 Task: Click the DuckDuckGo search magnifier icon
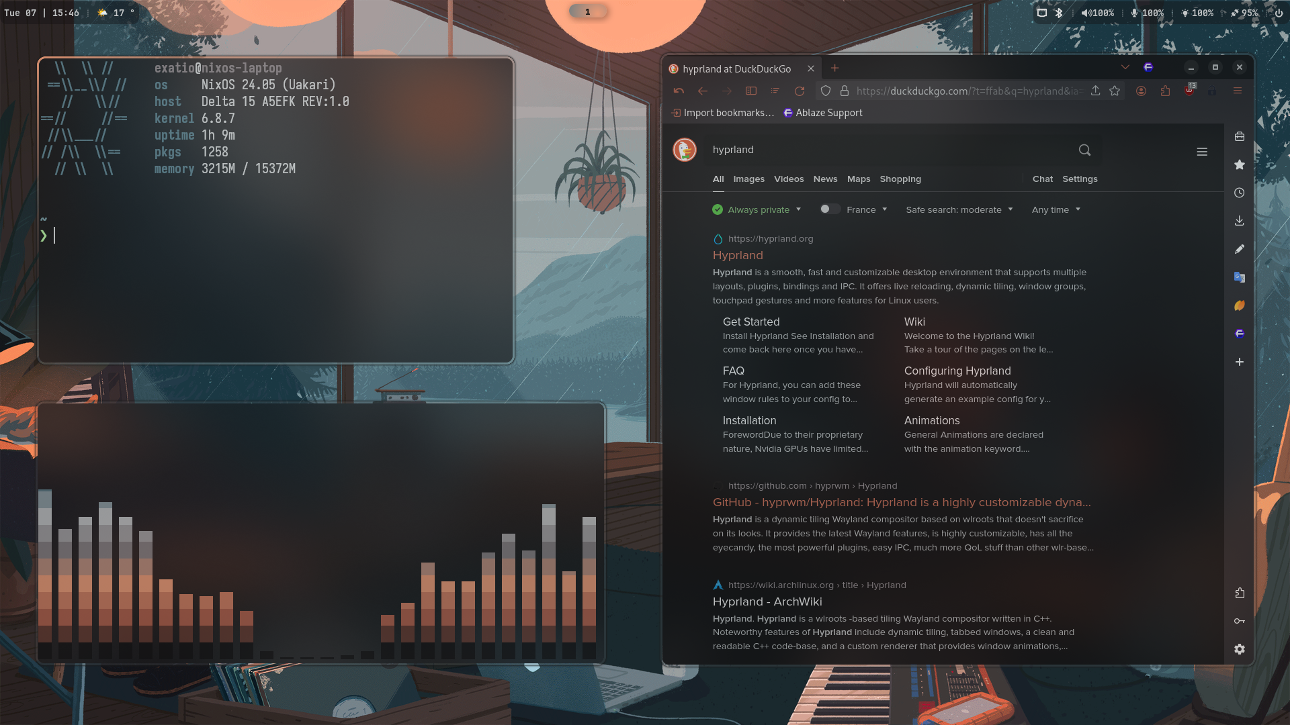tap(1084, 150)
